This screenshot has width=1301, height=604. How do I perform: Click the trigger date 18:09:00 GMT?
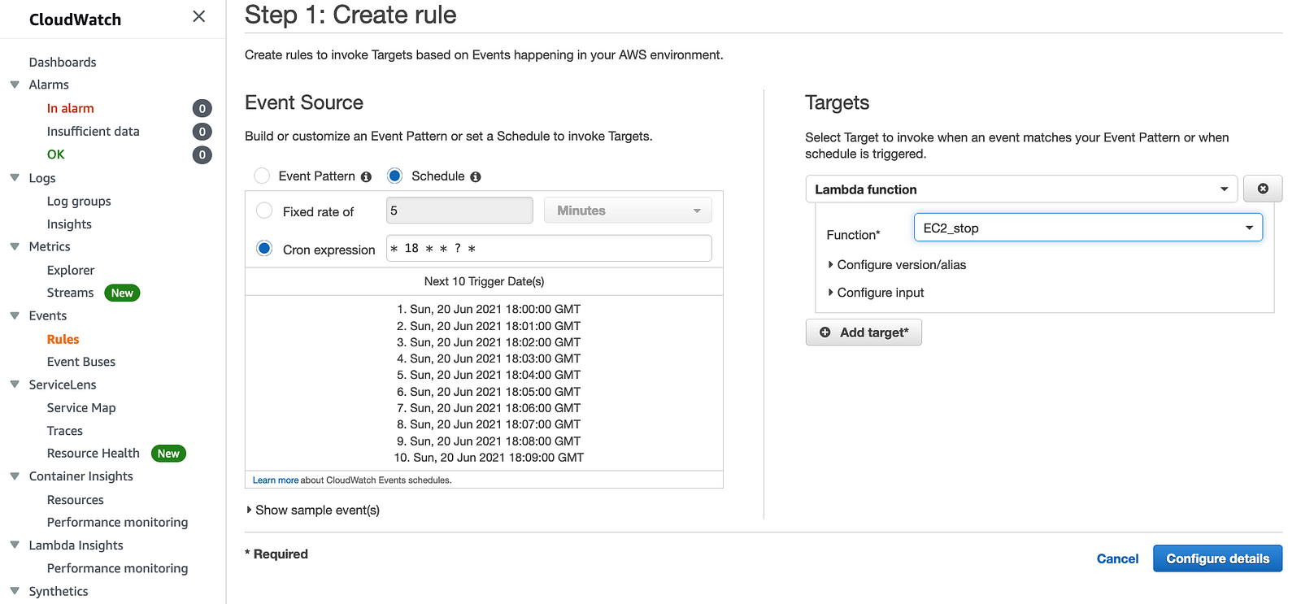coord(489,458)
